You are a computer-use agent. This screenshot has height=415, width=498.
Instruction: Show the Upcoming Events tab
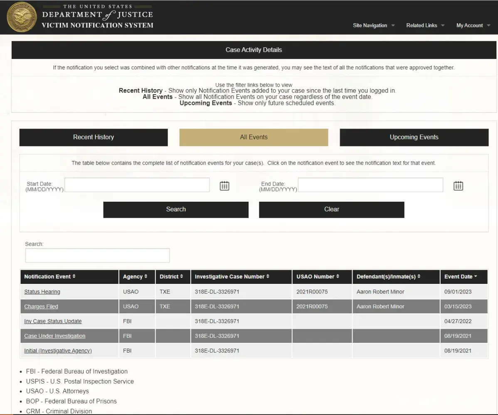point(414,137)
